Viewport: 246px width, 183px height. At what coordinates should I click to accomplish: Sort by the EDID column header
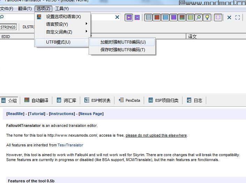[x=17, y=37]
